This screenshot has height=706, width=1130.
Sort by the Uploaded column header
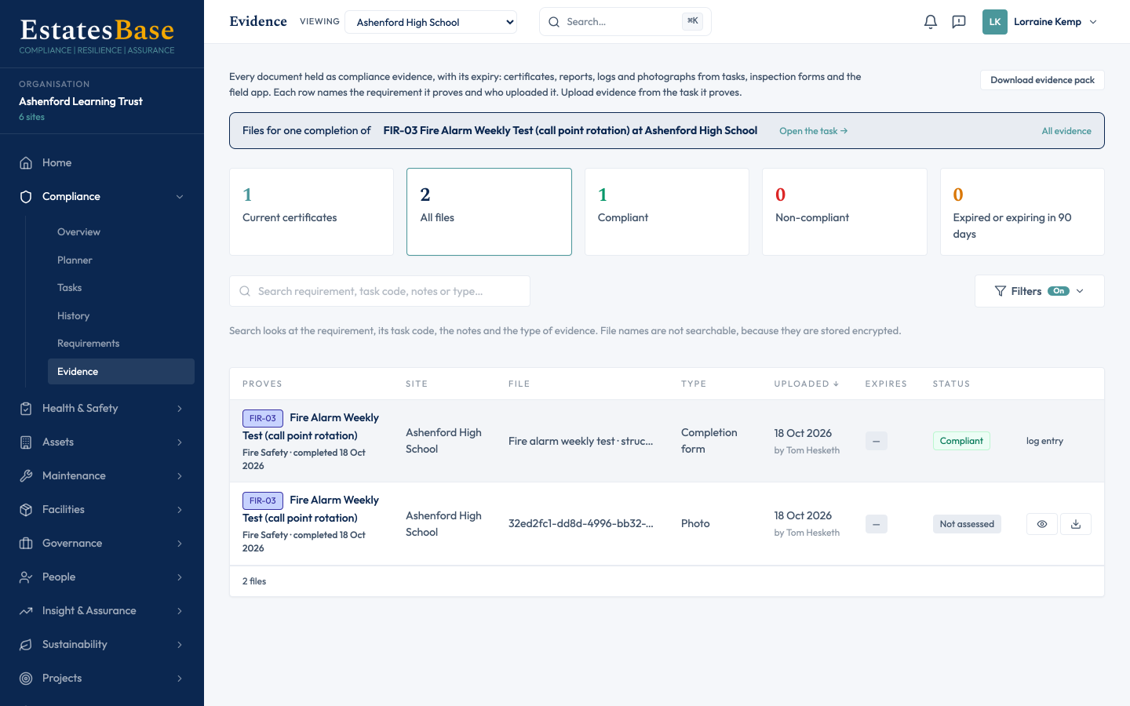click(807, 384)
